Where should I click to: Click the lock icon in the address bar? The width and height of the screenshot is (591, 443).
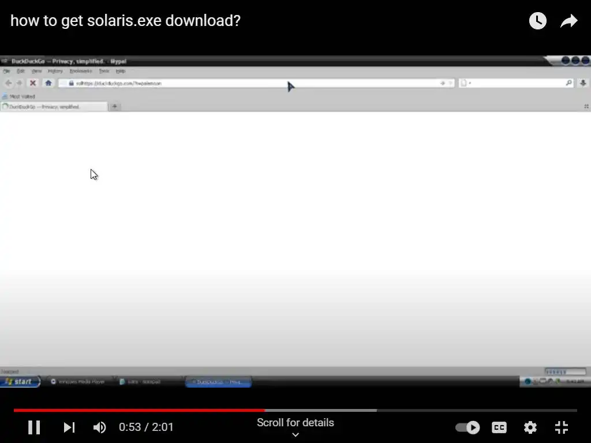tap(71, 83)
